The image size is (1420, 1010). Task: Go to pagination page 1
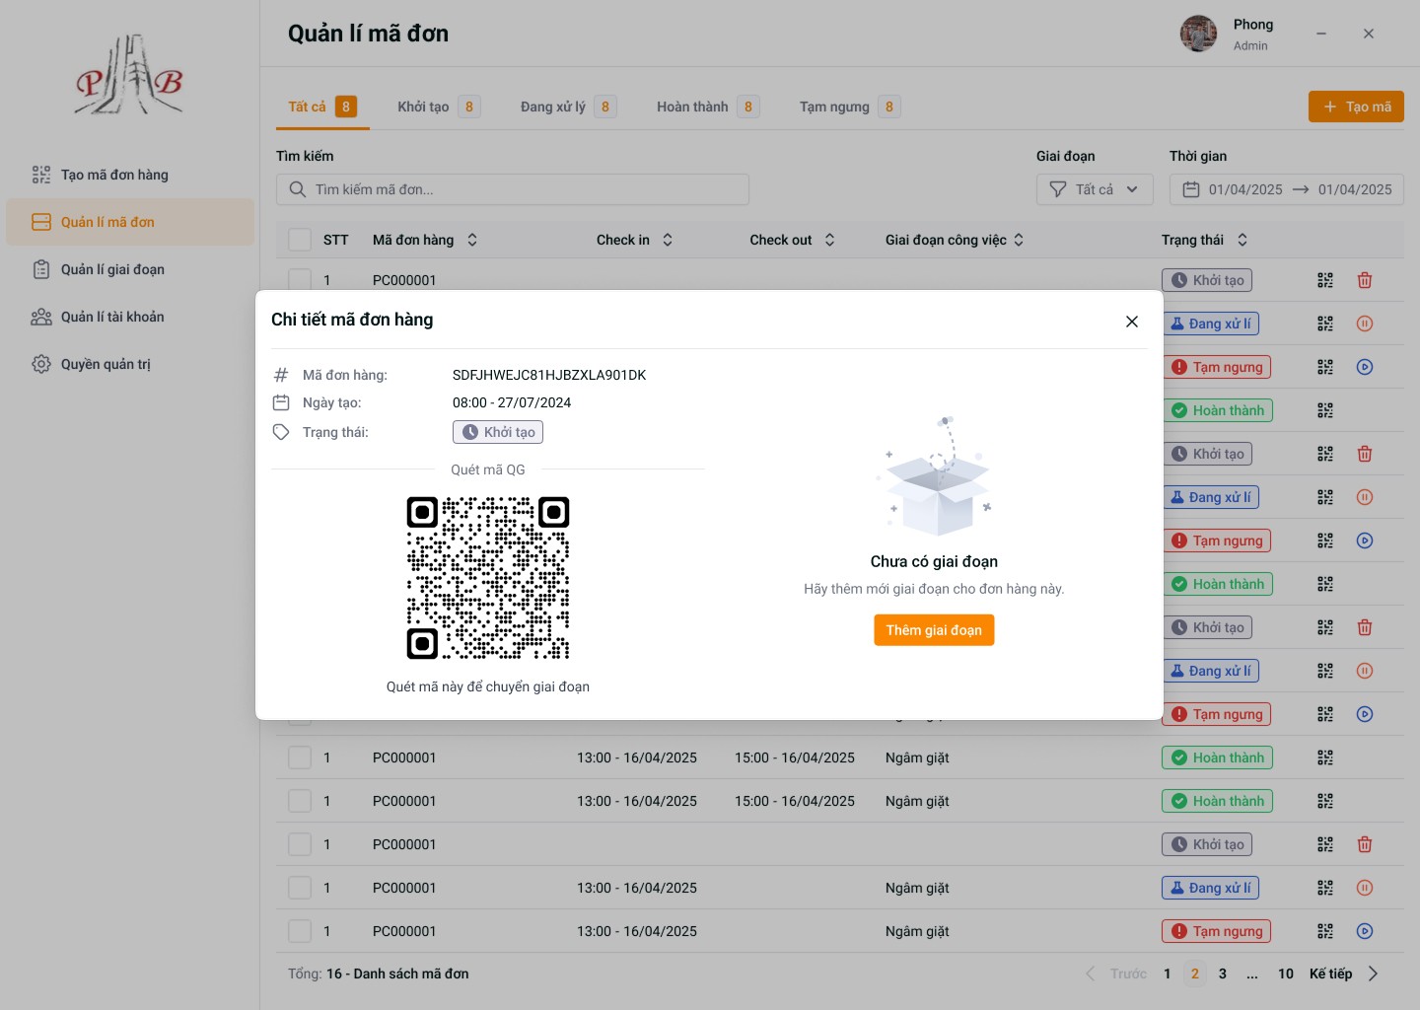pos(1168,974)
